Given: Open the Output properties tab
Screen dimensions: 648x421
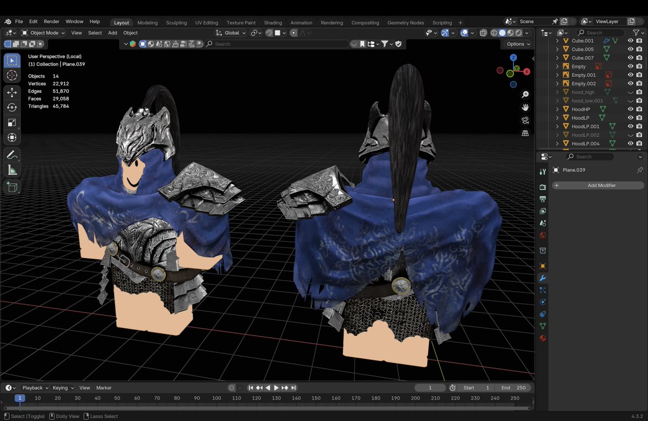Looking at the screenshot, I should [x=543, y=199].
